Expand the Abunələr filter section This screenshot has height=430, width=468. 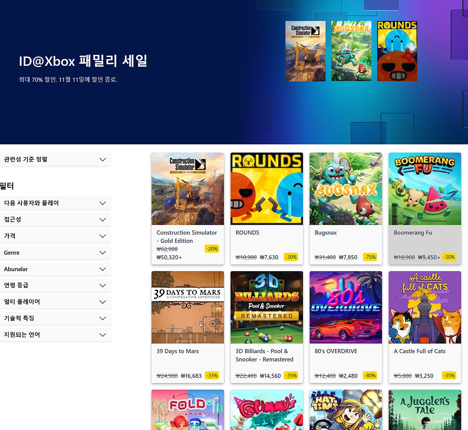click(x=55, y=269)
